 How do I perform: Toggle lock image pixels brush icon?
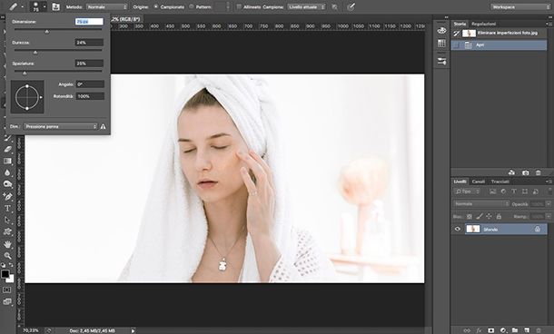click(480, 216)
